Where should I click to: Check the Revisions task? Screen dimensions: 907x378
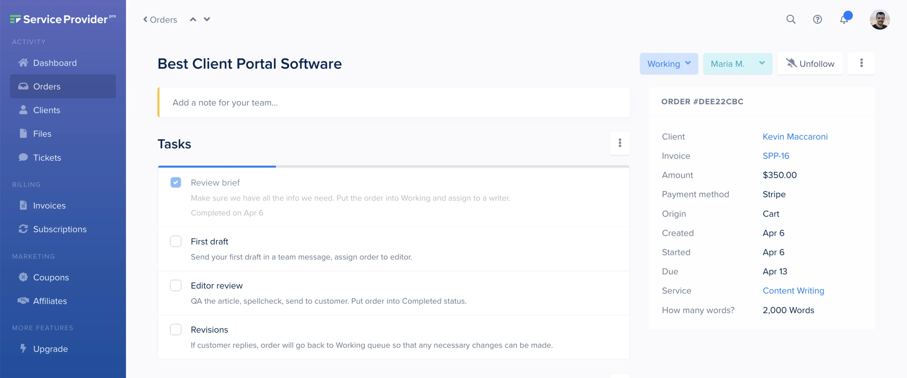[175, 329]
